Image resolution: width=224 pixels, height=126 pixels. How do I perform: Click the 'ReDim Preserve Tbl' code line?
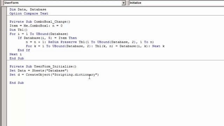pos(90,42)
